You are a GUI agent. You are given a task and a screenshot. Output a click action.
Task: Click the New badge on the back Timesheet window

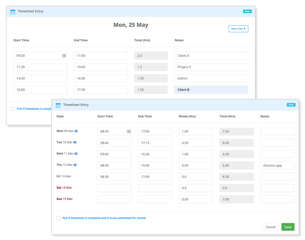click(247, 11)
